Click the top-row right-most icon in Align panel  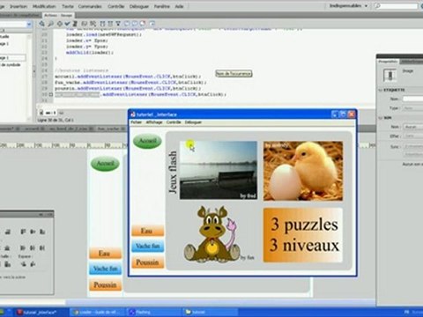42,232
